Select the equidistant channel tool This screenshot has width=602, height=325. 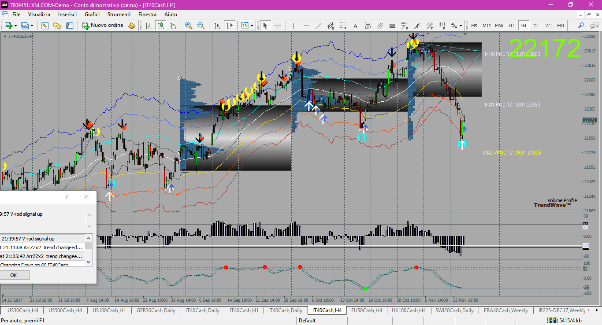click(331, 26)
